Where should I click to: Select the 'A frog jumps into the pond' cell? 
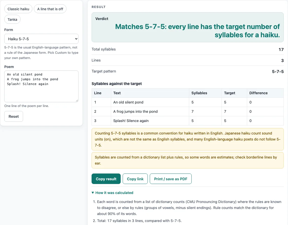click(x=150, y=111)
